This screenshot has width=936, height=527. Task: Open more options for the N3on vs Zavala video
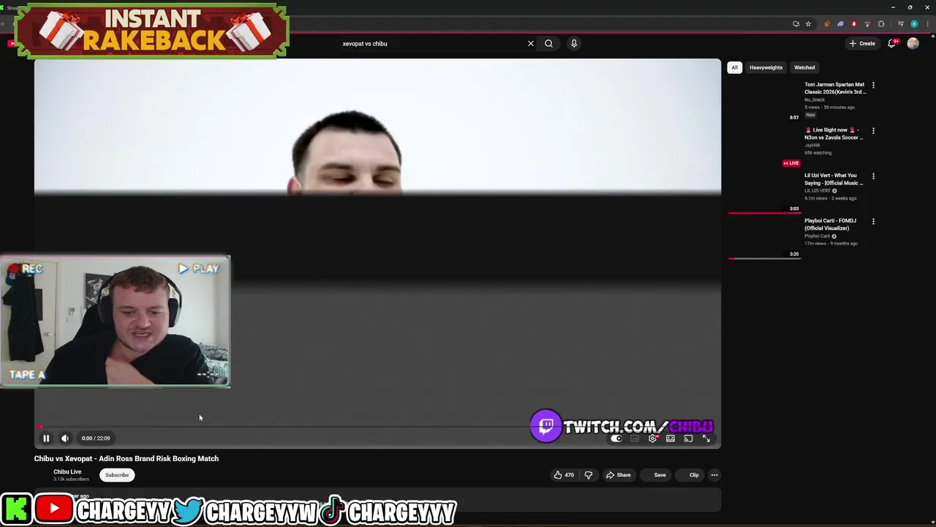click(x=873, y=130)
